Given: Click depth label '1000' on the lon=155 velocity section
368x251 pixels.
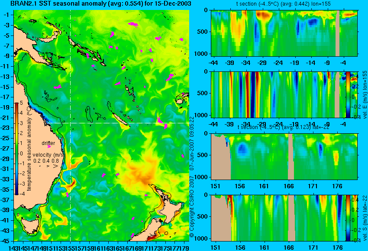Looking at the screenshot, I should point(201,115).
